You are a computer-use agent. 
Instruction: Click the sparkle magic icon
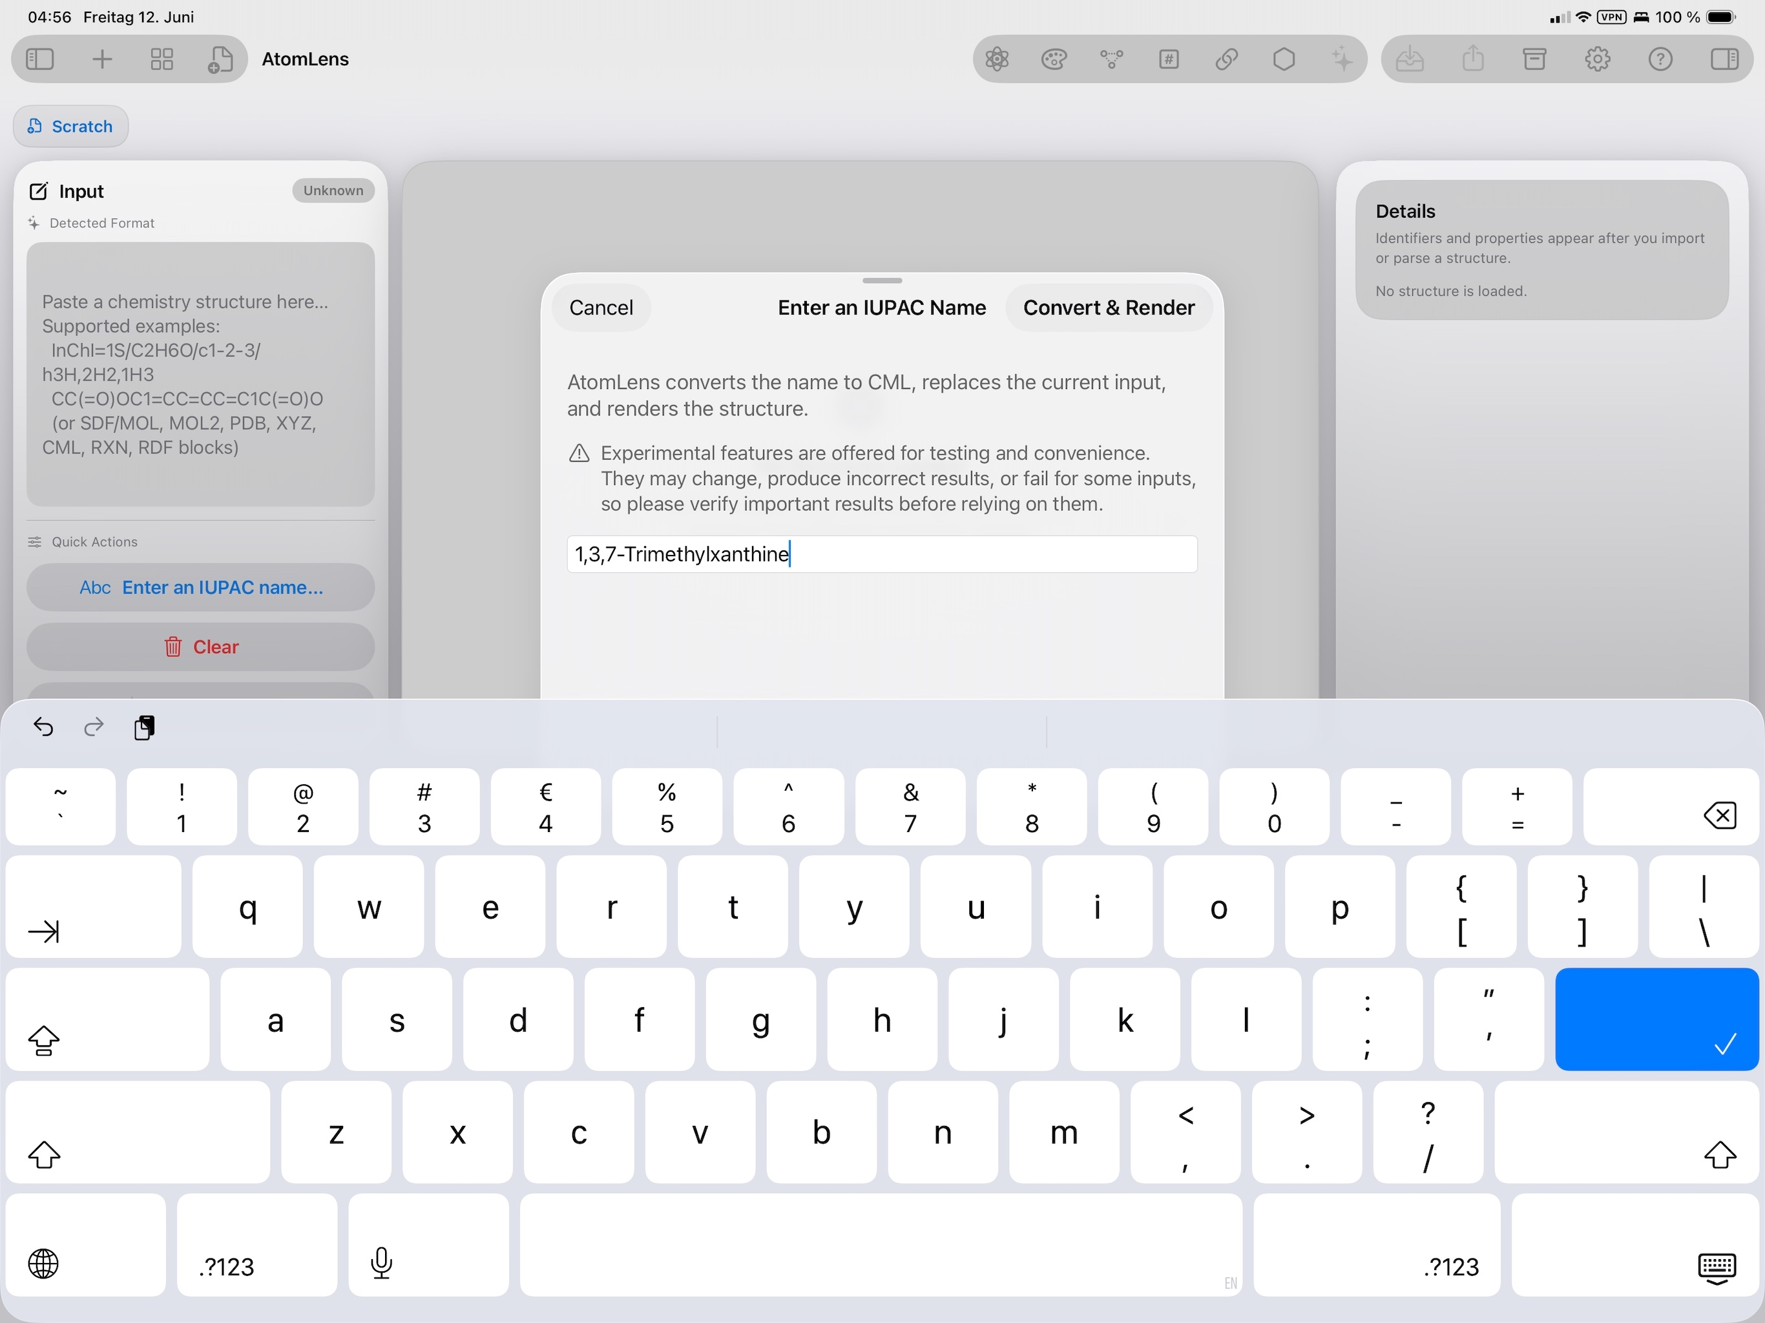tap(1342, 59)
